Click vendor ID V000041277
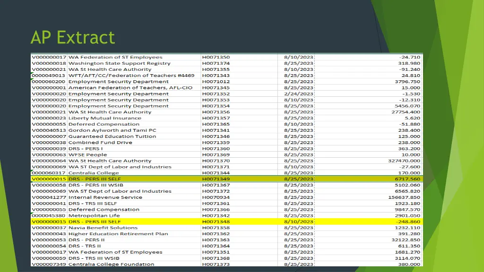Viewport: 484px width, 272px height. pyautogui.click(x=49, y=197)
